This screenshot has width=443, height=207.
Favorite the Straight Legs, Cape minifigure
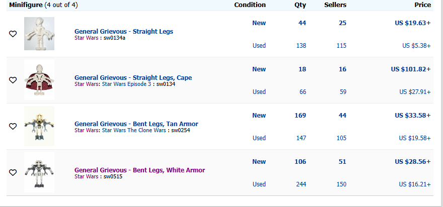tap(13, 80)
